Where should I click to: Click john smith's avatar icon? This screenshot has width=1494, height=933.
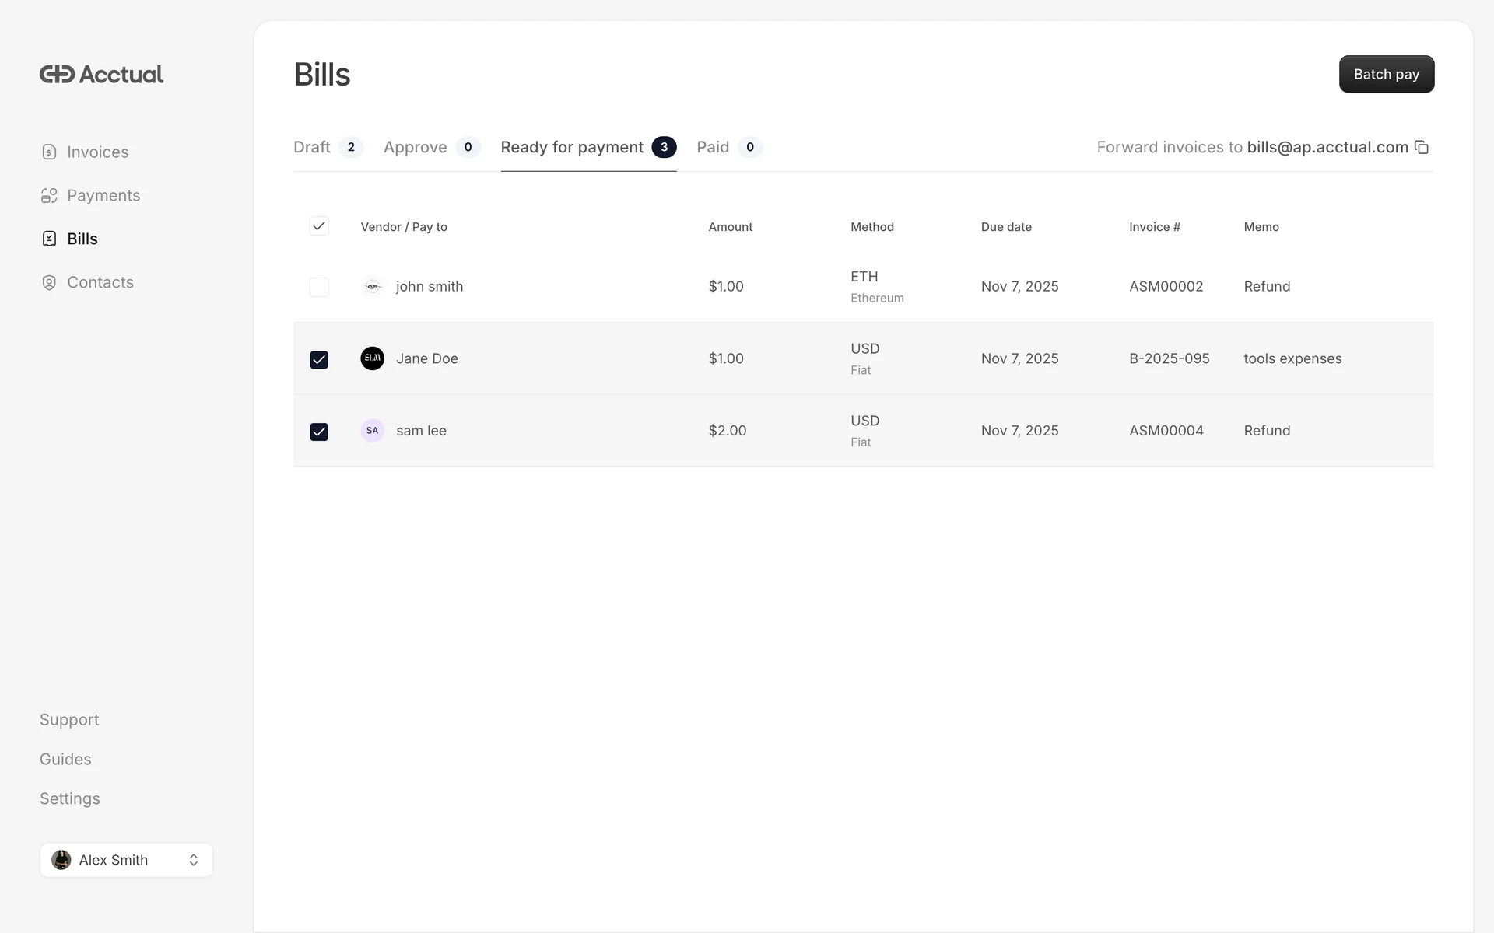(x=372, y=286)
